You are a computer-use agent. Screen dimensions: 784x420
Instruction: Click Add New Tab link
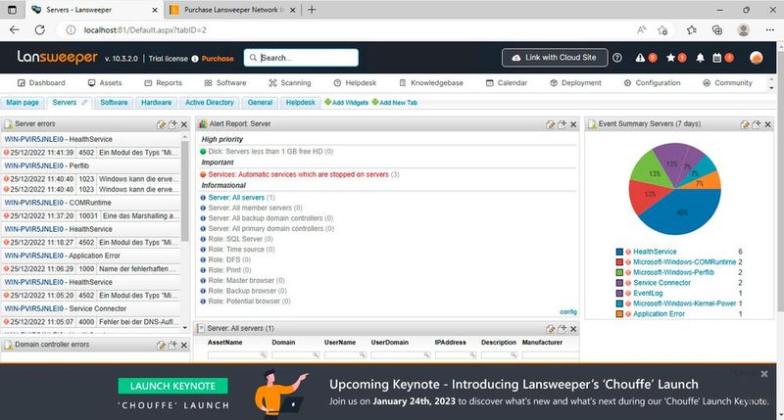[395, 103]
